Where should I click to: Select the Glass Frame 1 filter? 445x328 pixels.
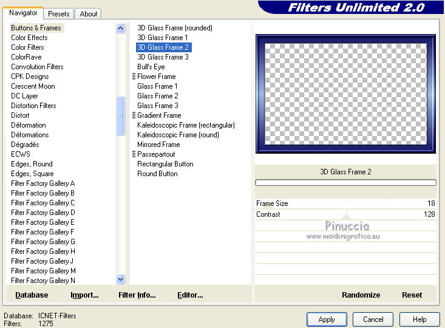pos(157,86)
